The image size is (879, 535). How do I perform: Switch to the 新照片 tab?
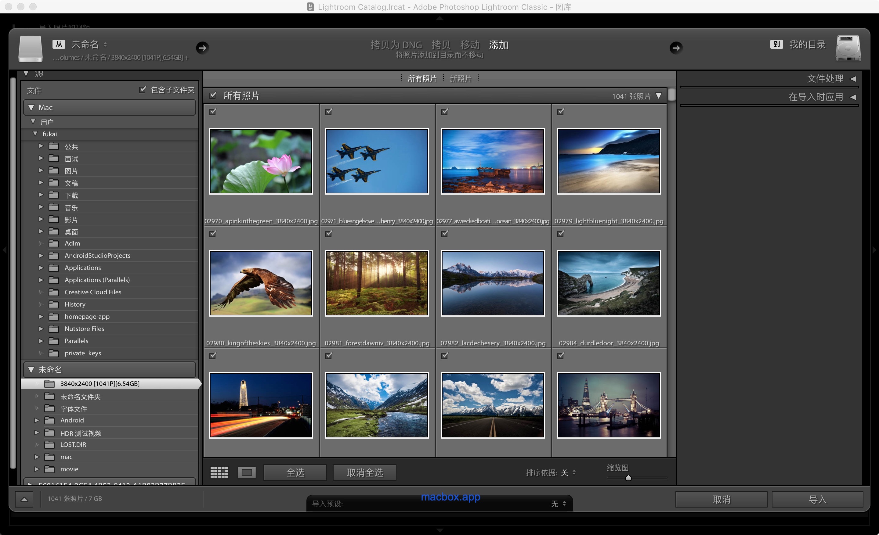click(460, 79)
